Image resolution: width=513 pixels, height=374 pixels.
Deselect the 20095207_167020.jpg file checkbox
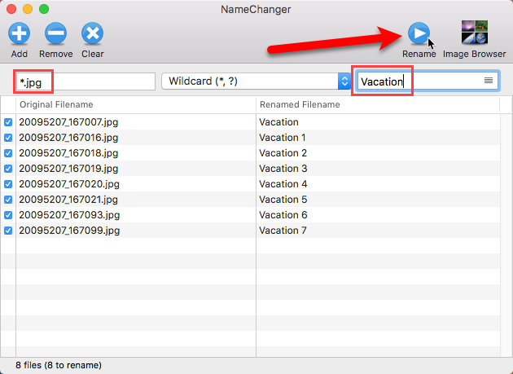pyautogui.click(x=8, y=184)
